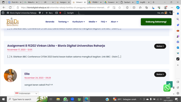181x102 pixels.
Task: Show hidden system tray icons chevron
Action: (x=141, y=99)
